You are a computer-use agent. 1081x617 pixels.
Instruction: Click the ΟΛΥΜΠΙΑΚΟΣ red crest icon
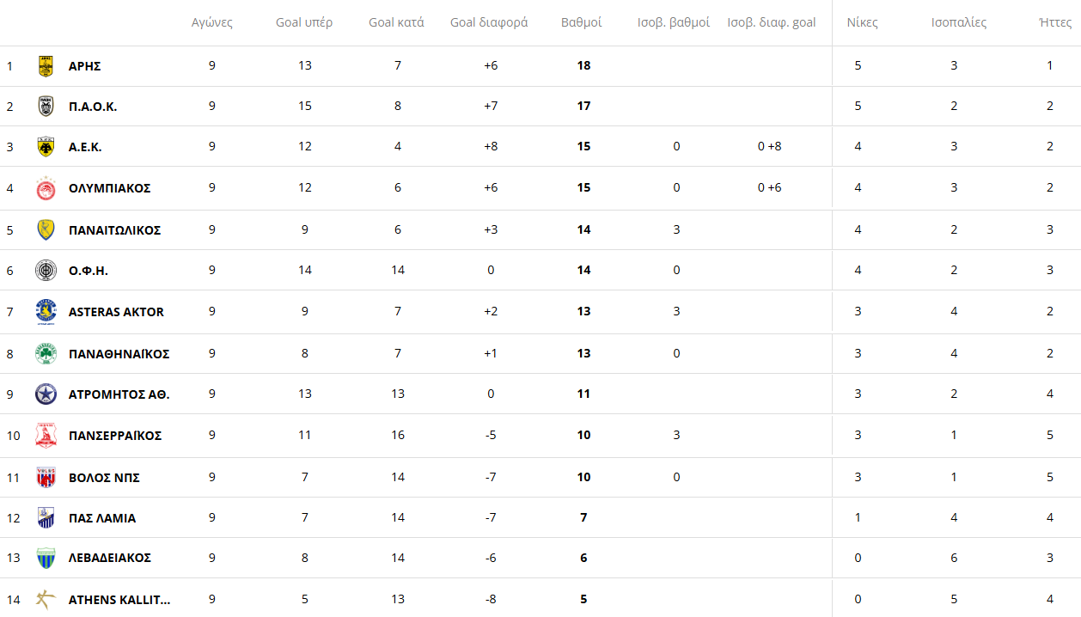(x=46, y=188)
